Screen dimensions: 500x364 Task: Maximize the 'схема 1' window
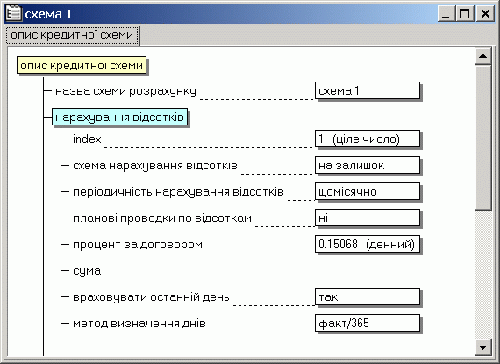pos(464,14)
